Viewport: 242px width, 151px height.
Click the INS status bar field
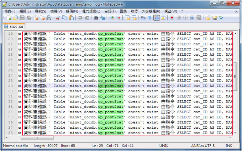pos(229,146)
